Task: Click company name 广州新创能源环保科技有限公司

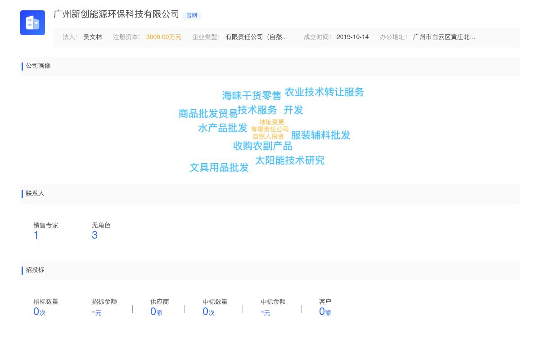Action: 117,14
